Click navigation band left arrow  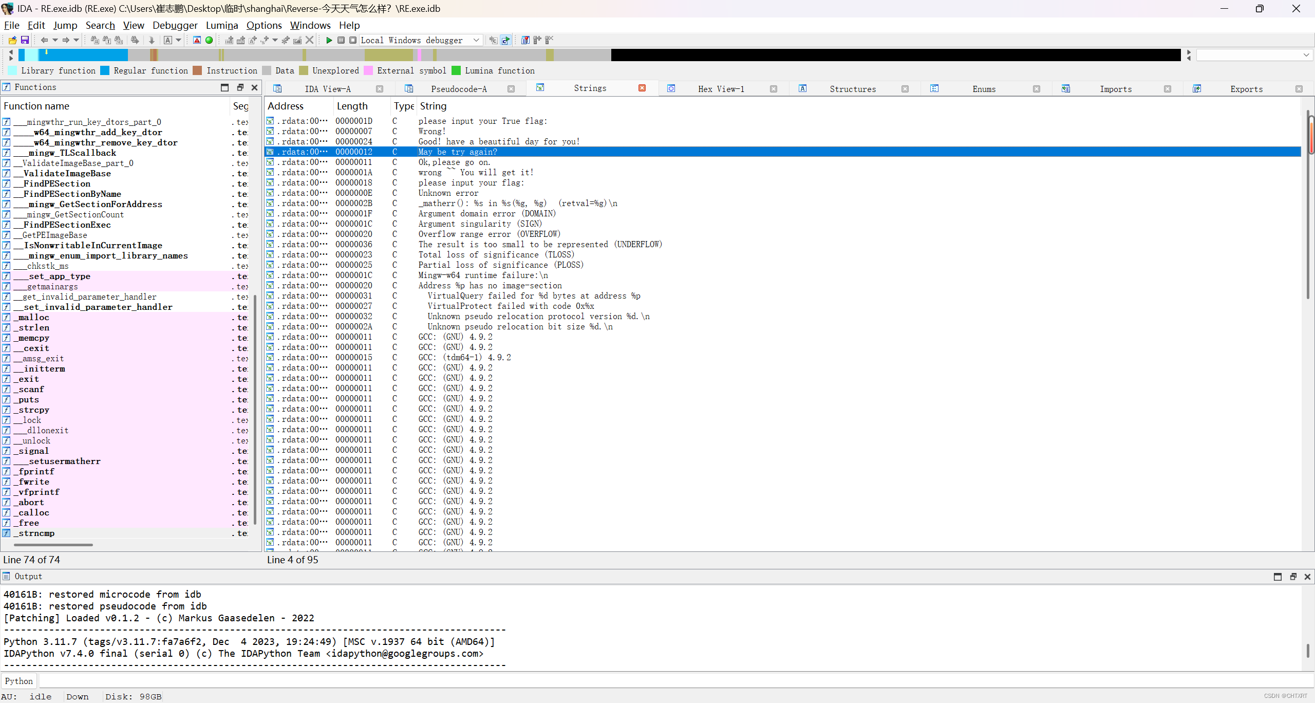[x=11, y=52]
